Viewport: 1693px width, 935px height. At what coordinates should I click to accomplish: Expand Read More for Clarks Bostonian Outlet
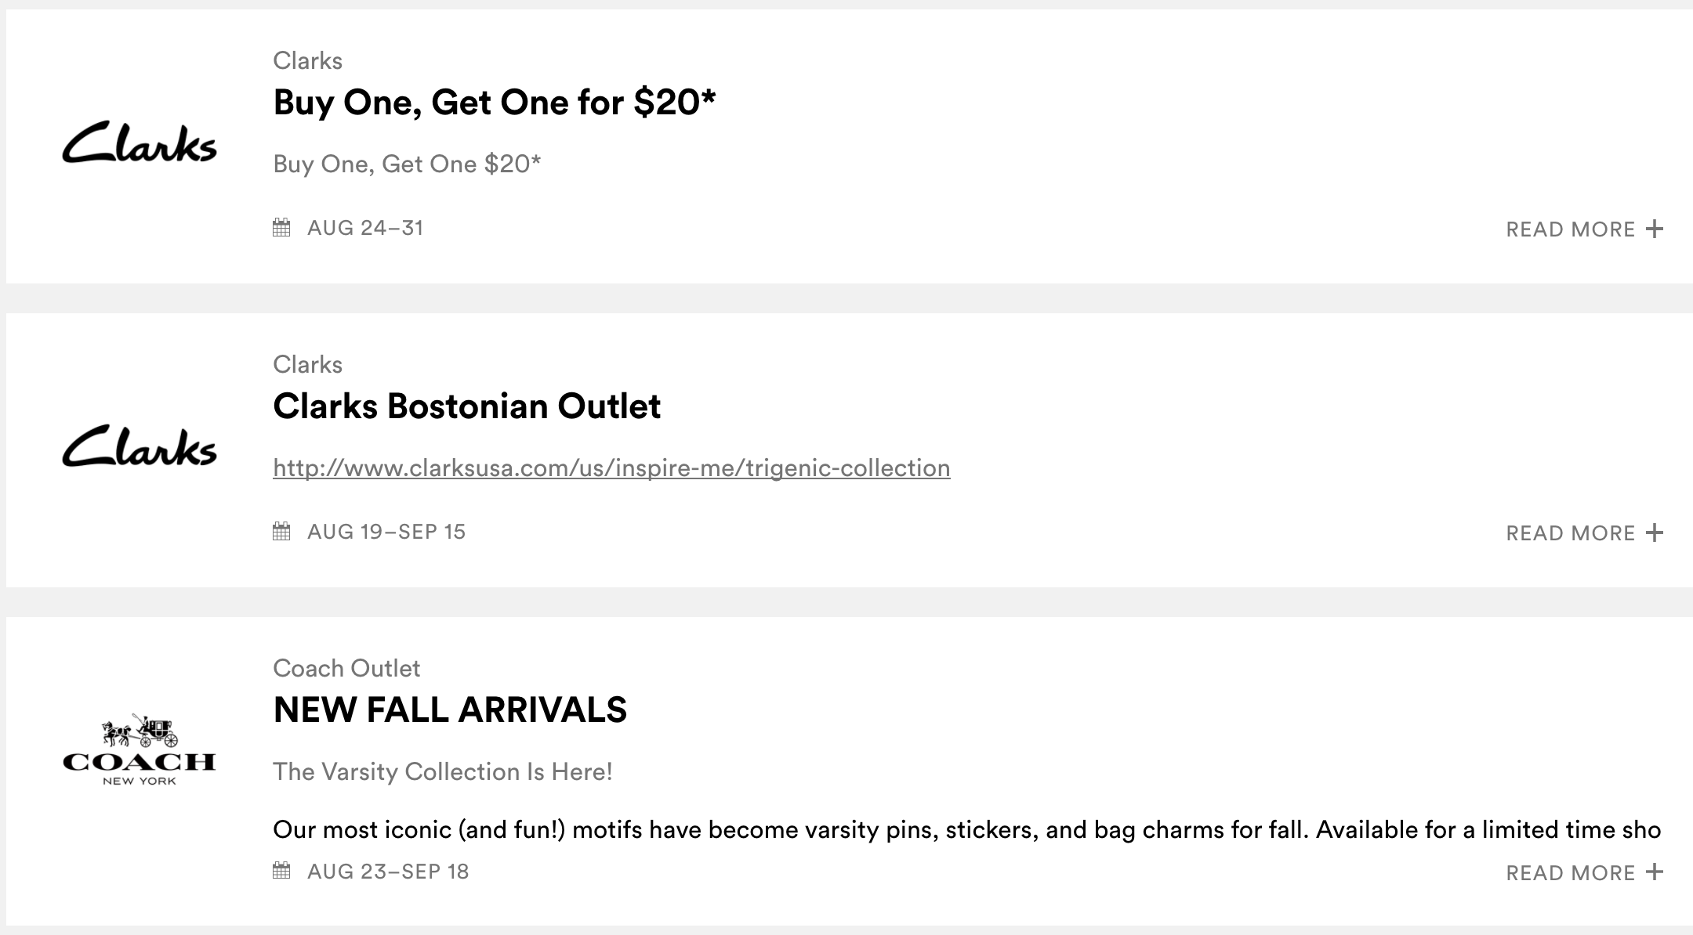click(x=1570, y=533)
